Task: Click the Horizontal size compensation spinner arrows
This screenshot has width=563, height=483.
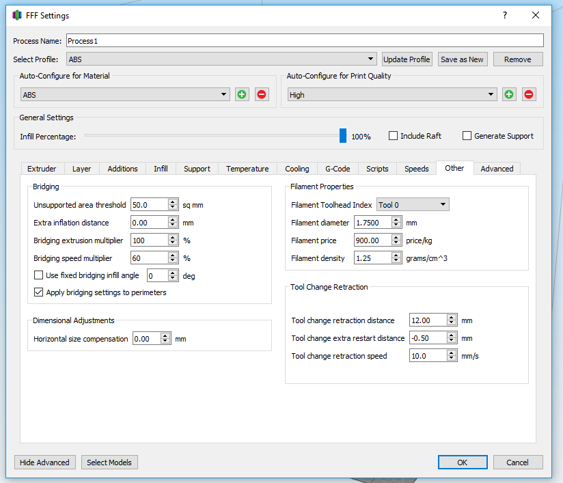Action: (x=165, y=339)
